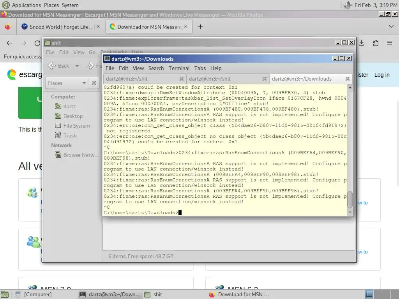Click the terminal window title bar icon
Image resolution: width=399 pixels, height=299 pixels.
[107, 59]
